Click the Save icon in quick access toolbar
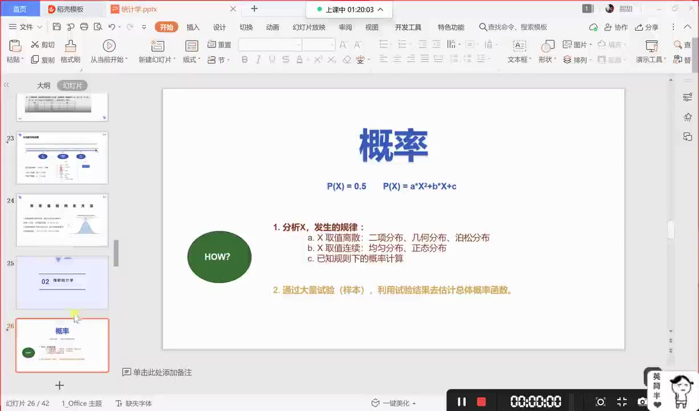 click(56, 27)
